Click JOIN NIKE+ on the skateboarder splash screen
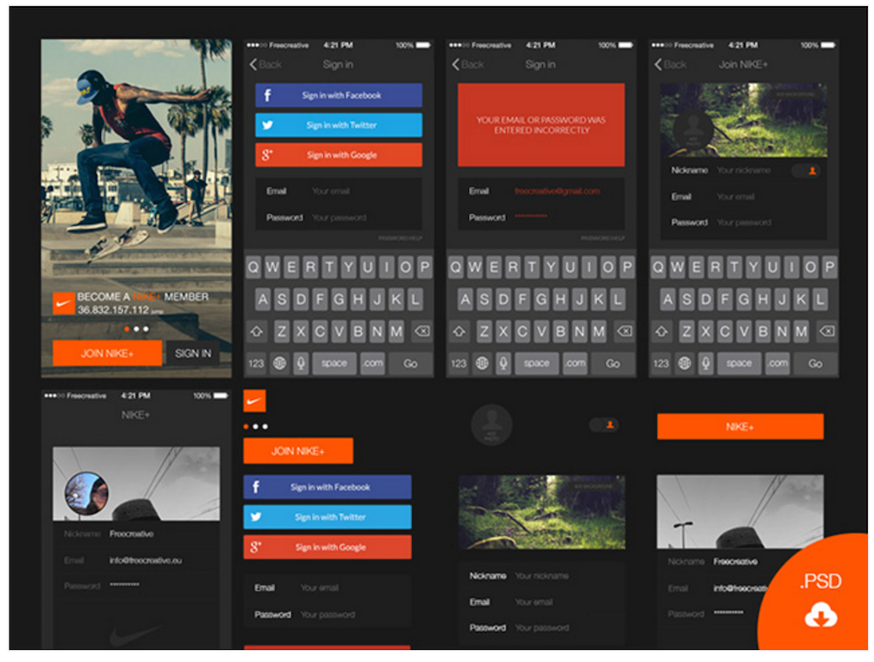Image resolution: width=874 pixels, height=662 pixels. click(x=108, y=353)
